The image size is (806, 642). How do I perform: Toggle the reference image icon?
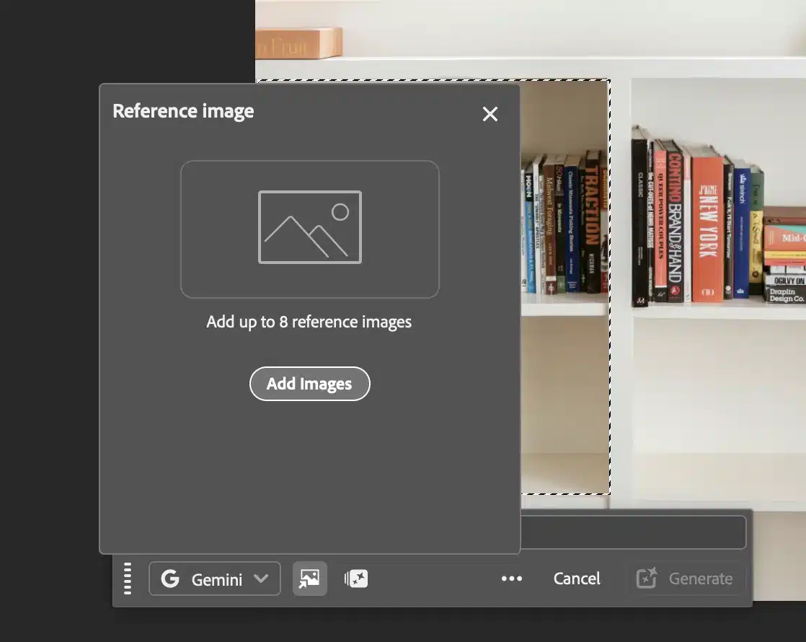click(x=309, y=579)
